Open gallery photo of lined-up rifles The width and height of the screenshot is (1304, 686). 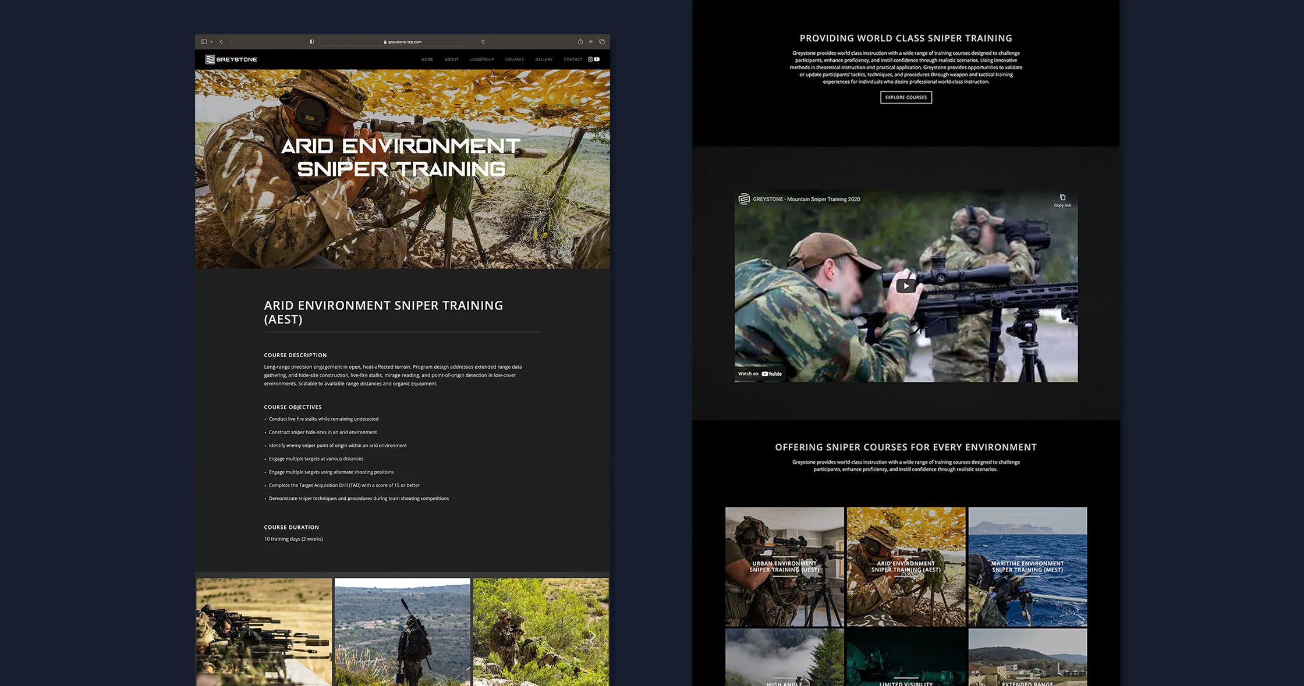[264, 632]
